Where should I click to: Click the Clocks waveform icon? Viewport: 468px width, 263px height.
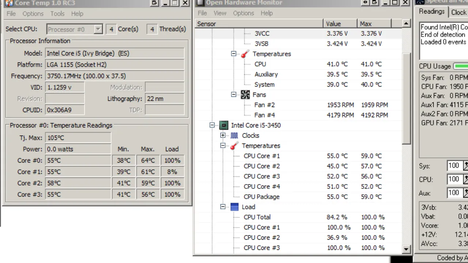[x=234, y=136]
